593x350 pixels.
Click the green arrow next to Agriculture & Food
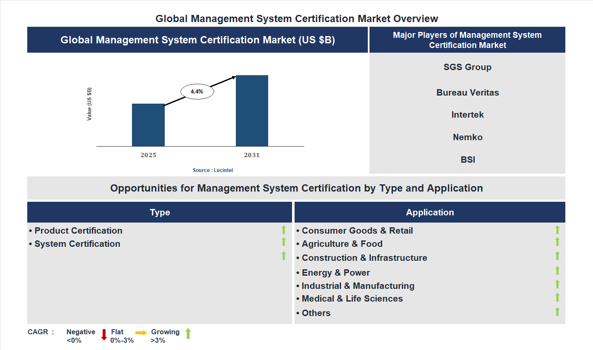[558, 242]
